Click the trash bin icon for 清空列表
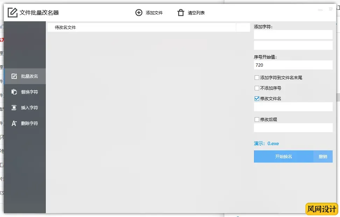Screen dimensions: 340x217 (180, 13)
